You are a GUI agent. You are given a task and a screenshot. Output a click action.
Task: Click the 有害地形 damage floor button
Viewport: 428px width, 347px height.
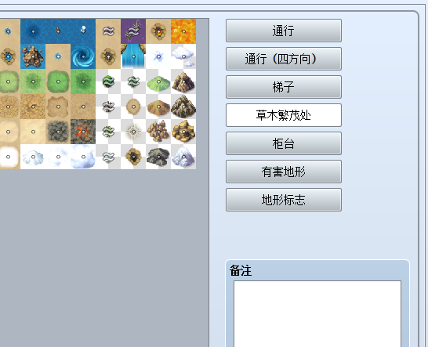284,172
